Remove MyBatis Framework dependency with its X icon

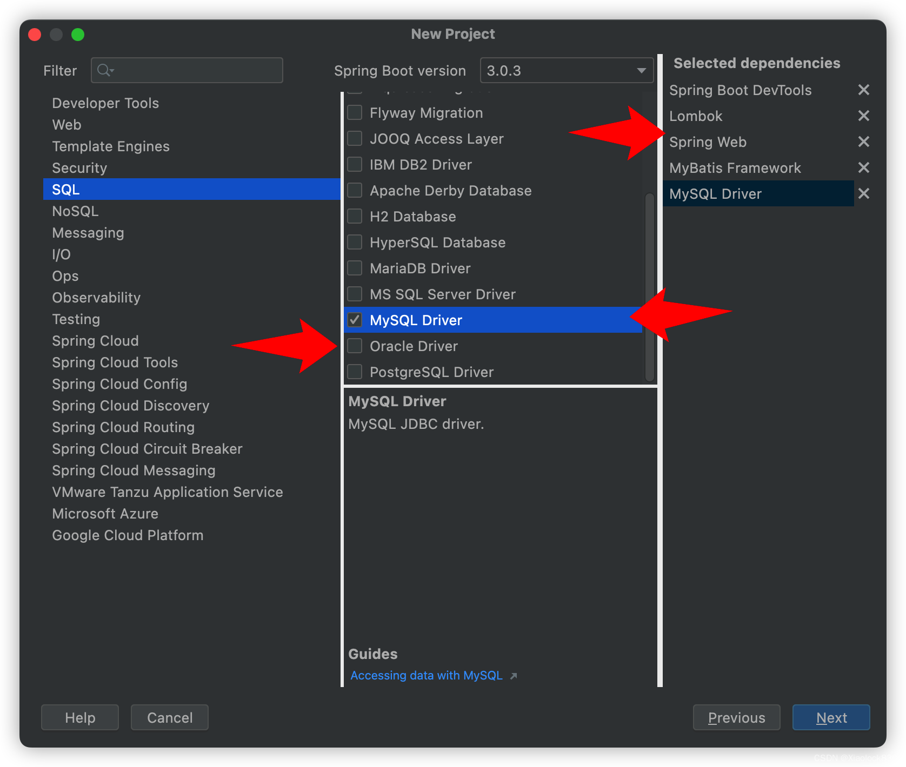coord(863,167)
